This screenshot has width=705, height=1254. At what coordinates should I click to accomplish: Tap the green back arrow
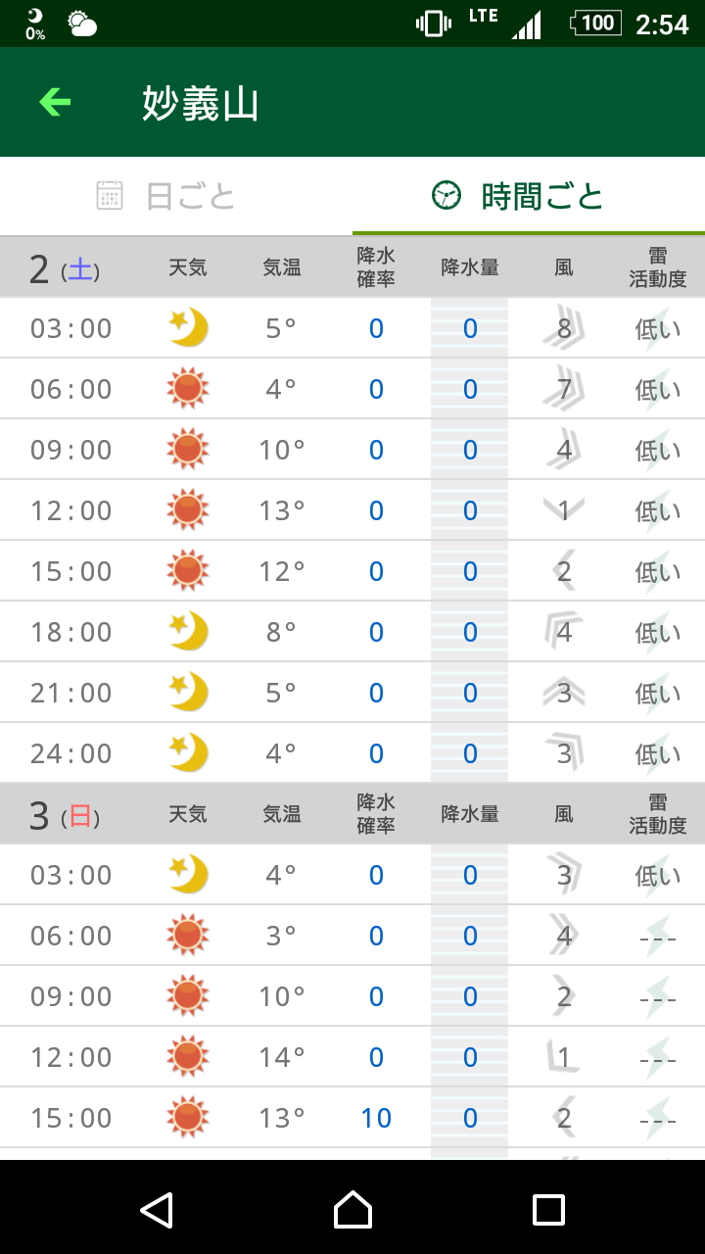pos(55,102)
